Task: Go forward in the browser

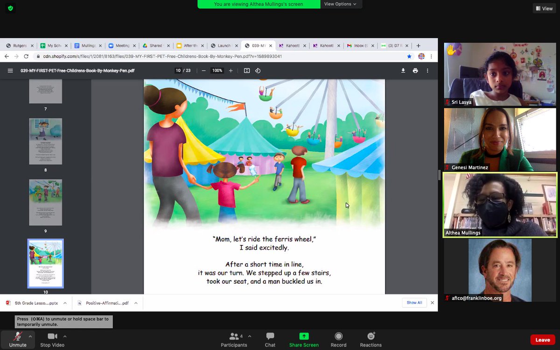Action: (17, 56)
